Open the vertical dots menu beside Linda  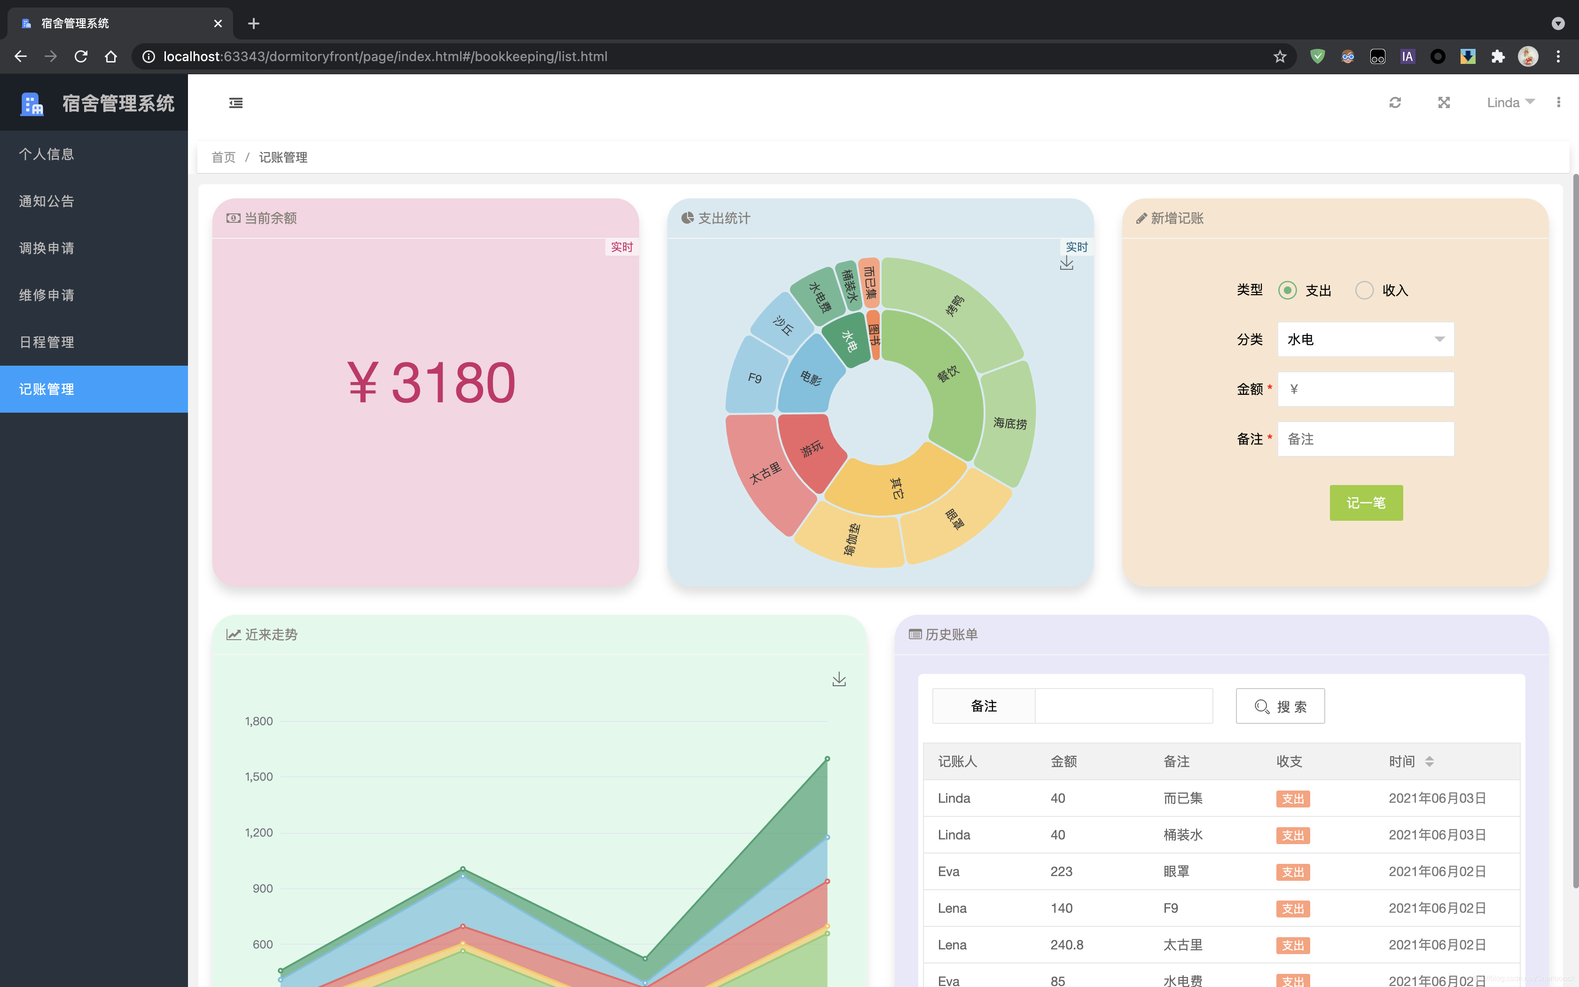click(x=1558, y=102)
